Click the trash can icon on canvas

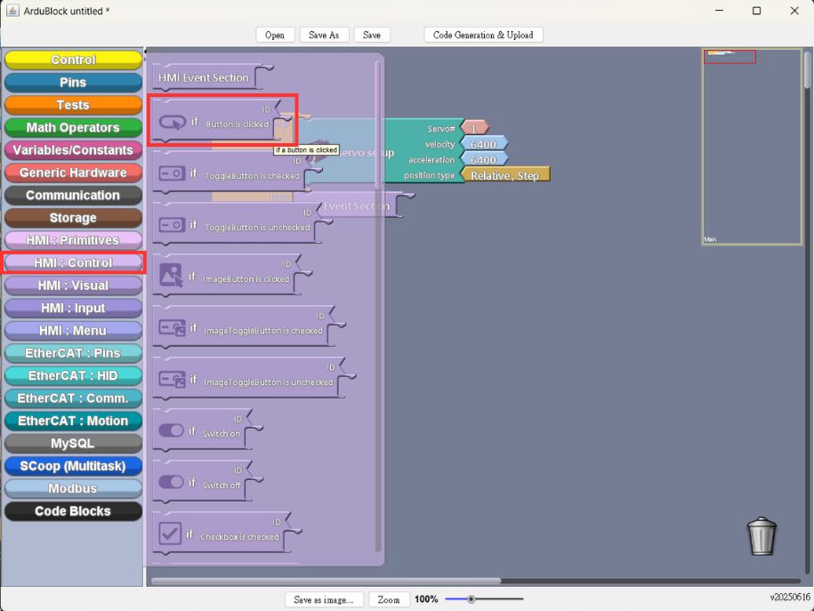pyautogui.click(x=762, y=536)
